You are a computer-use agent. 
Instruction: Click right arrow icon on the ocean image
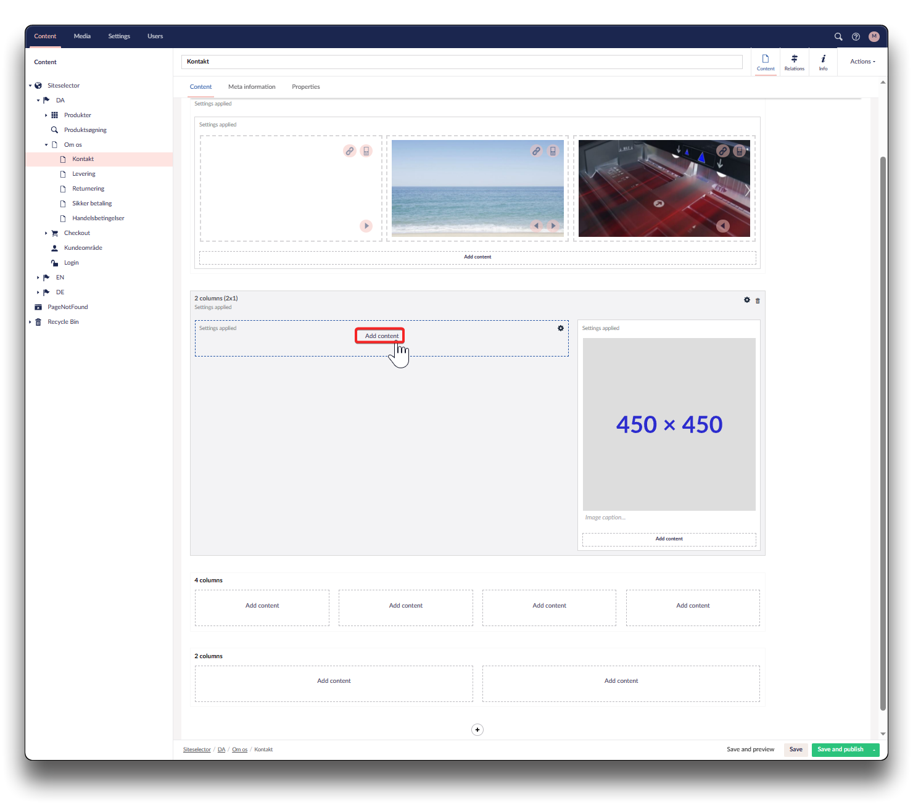(x=553, y=226)
